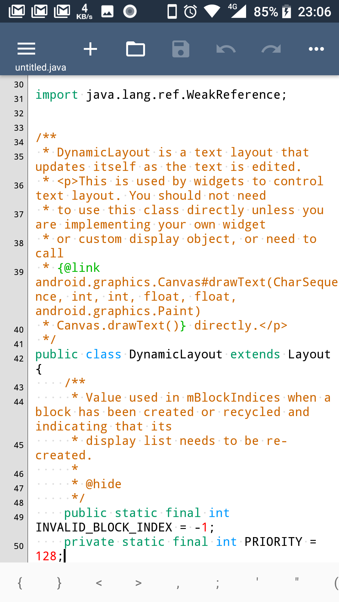Insert comma from symbol bar

click(x=178, y=586)
